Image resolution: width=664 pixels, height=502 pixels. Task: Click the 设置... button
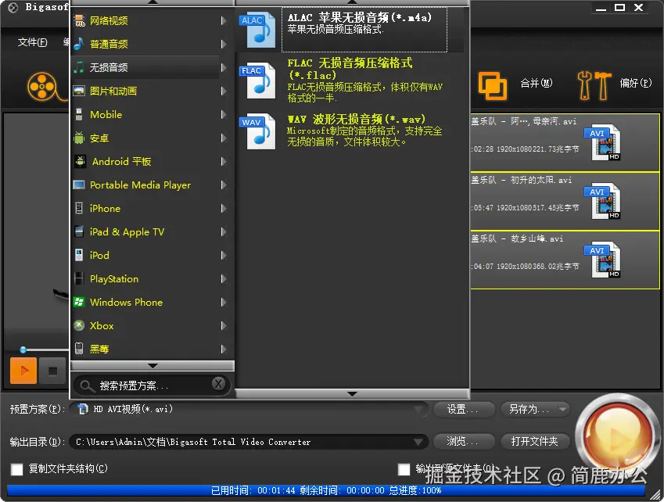pos(463,409)
